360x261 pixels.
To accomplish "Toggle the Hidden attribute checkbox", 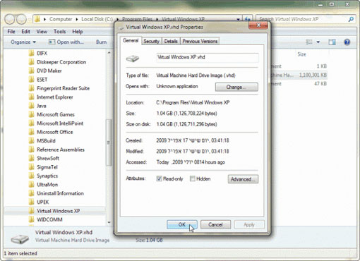I will 193,178.
